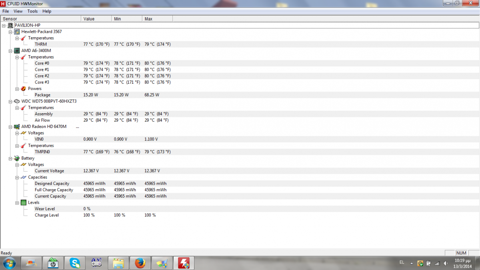The image size is (480, 270).
Task: Collapse the Battery node
Action: [x=10, y=158]
